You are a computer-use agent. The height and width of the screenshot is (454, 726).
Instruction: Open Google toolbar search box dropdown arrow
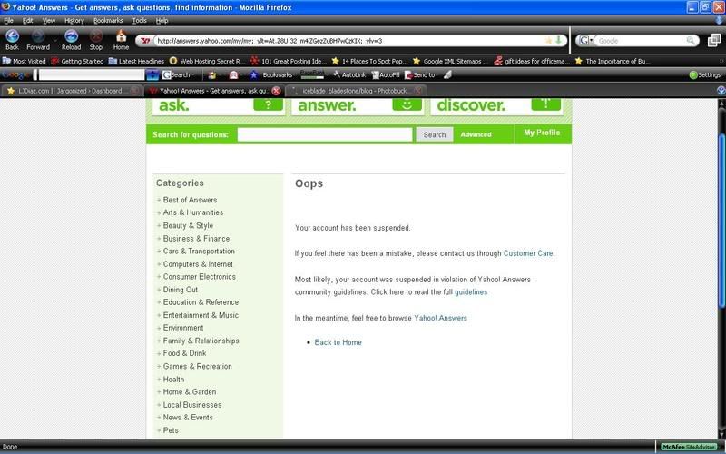(152, 74)
